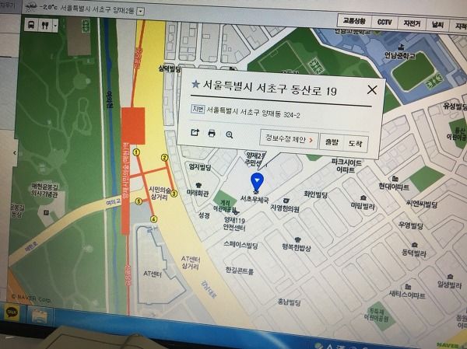Screen dimensions: 467x349
Task: Click the 한길콘트롤 label
Action: [240, 270]
